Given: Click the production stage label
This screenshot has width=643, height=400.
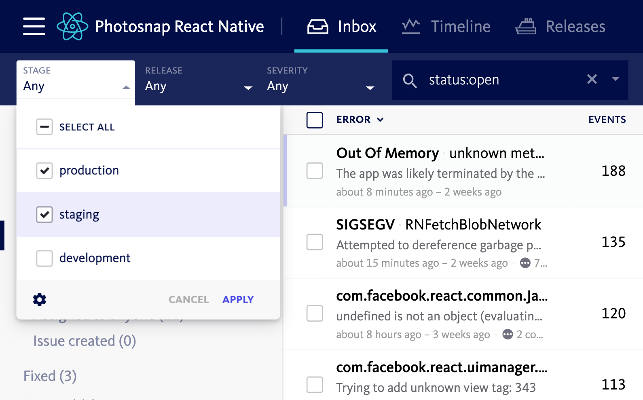Looking at the screenshot, I should point(89,171).
